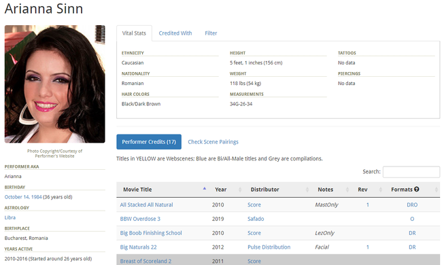Click the performer profile photo
The image size is (442, 265).
[x=54, y=84]
